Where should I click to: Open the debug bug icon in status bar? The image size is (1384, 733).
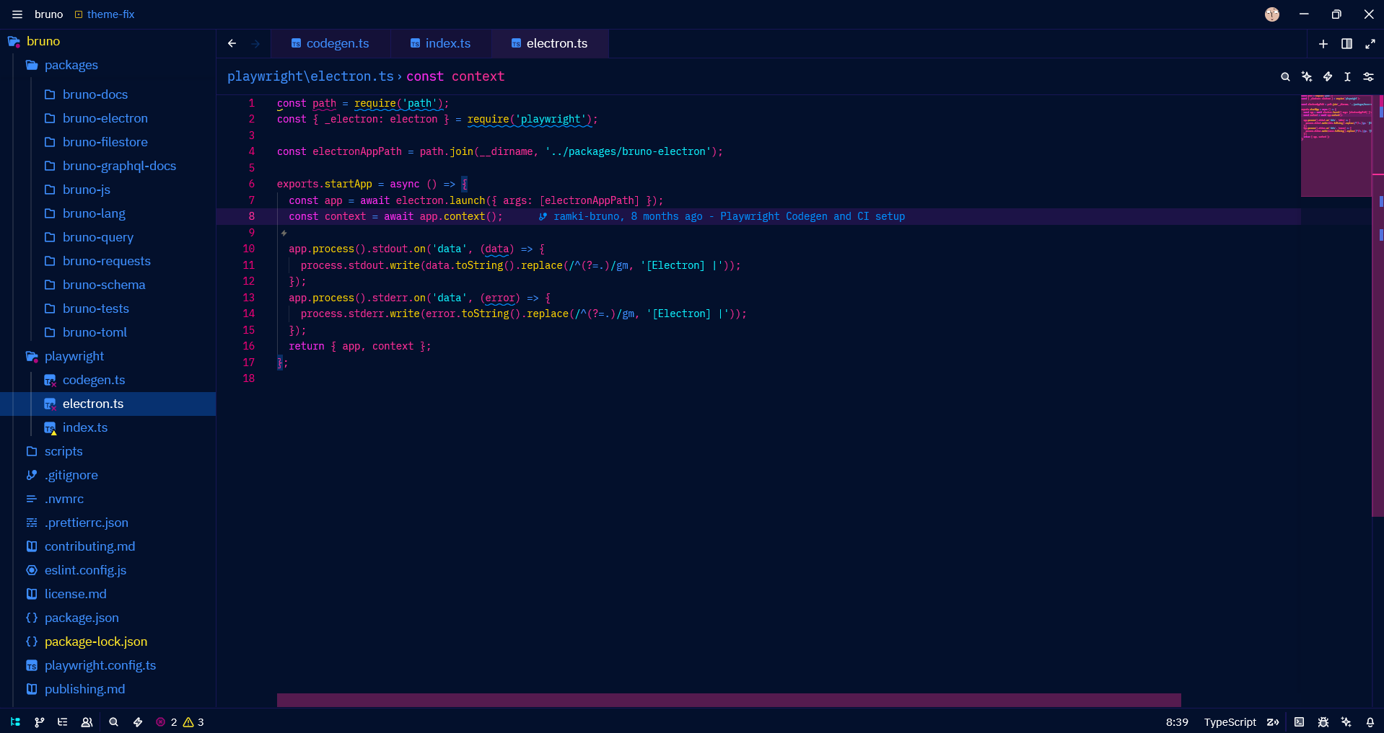(1323, 722)
